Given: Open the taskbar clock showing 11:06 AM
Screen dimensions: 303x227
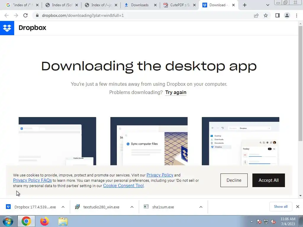Looking at the screenshot, I should click(x=288, y=221).
